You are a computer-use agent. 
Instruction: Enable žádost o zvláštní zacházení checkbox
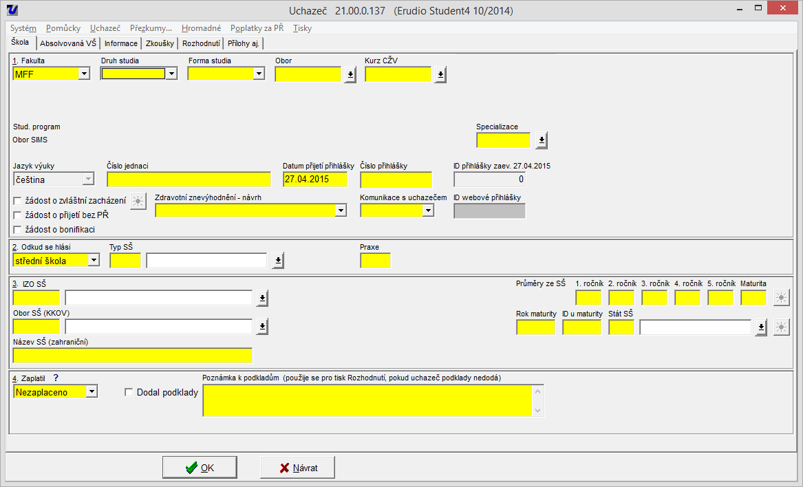pyautogui.click(x=18, y=201)
